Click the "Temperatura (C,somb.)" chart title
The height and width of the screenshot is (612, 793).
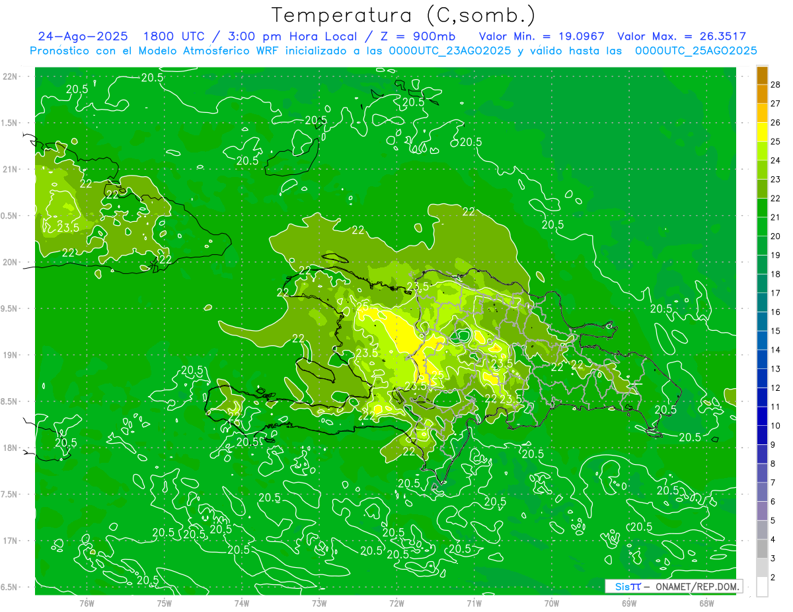[403, 15]
